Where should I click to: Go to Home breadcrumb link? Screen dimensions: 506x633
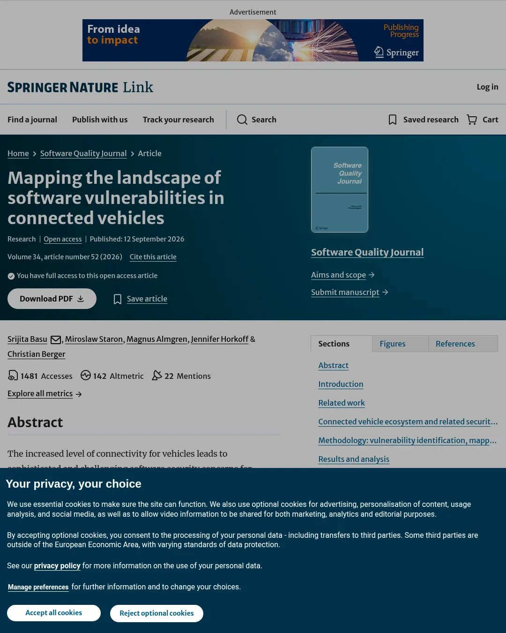pos(18,153)
